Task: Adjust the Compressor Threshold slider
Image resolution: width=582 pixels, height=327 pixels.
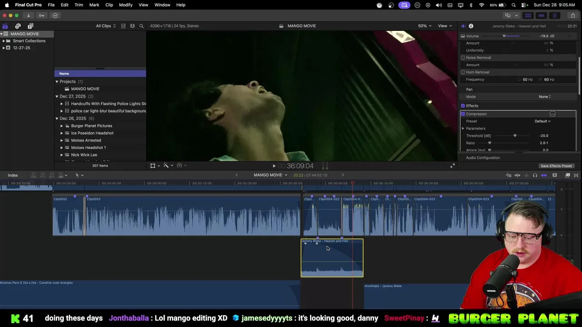Action: pyautogui.click(x=512, y=136)
